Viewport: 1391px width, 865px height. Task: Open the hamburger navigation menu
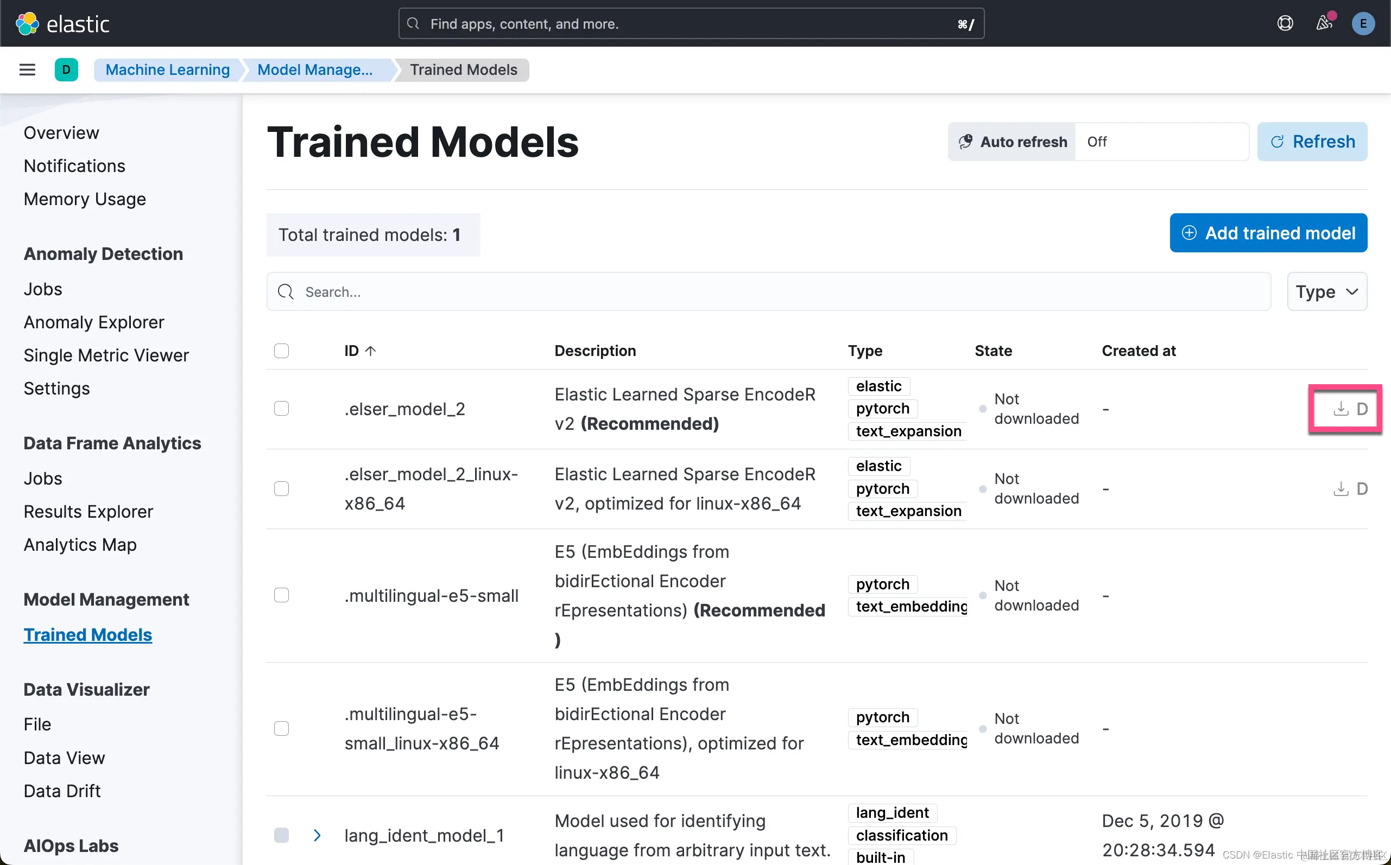point(27,70)
